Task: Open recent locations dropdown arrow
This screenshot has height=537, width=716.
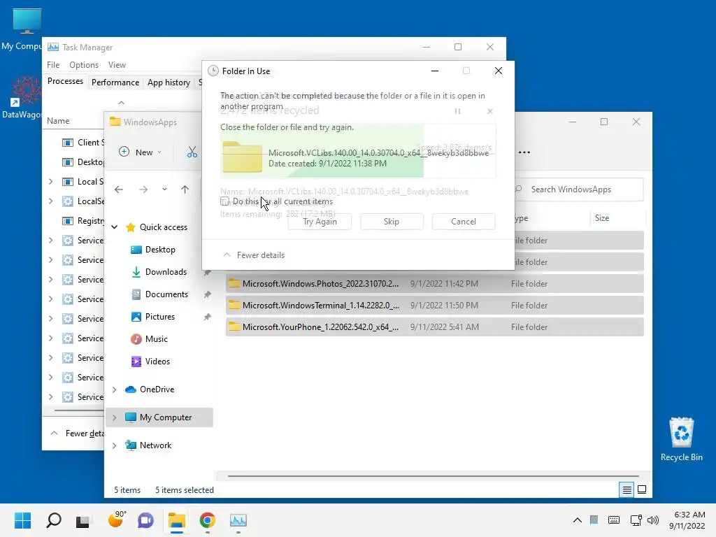Action: pyautogui.click(x=164, y=189)
